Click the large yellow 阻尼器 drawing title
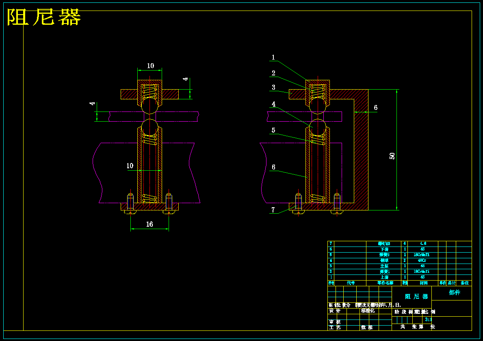Image resolution: width=483 pixels, height=341 pixels. pyautogui.click(x=44, y=17)
